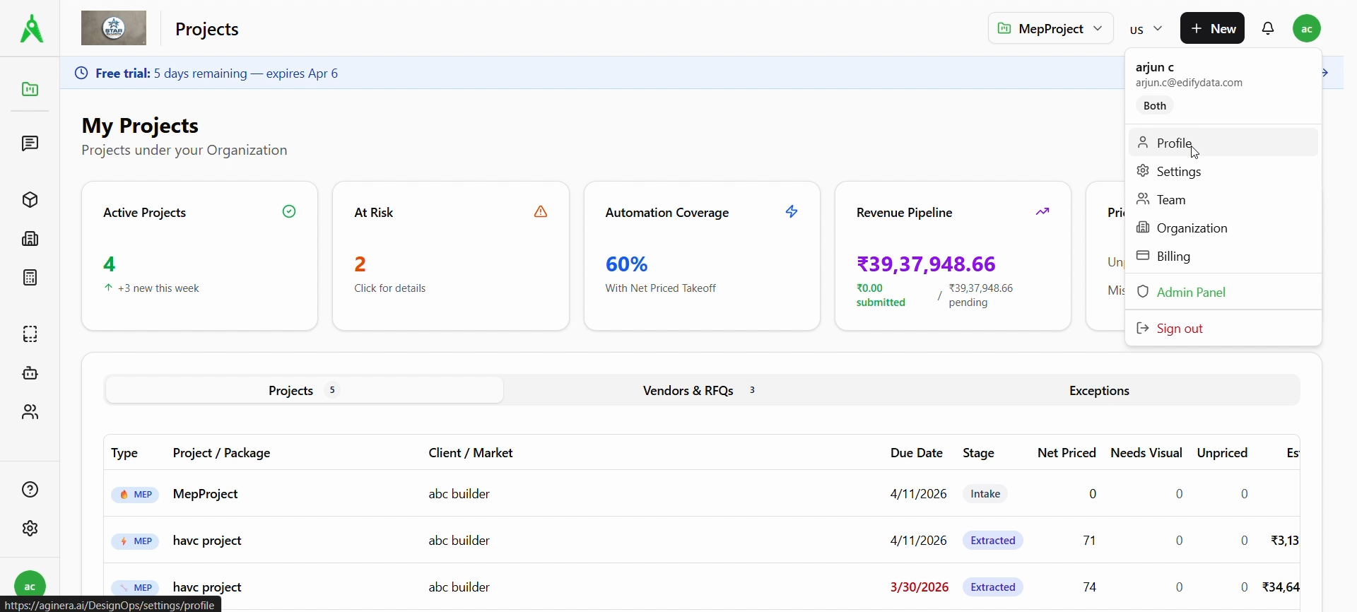The height and width of the screenshot is (612, 1357).
Task: Choose Organization in the user menu
Action: point(1192,228)
